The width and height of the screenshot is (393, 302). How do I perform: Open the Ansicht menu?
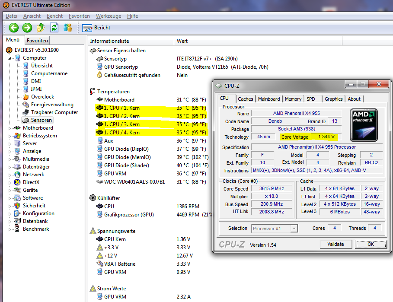tap(32, 16)
